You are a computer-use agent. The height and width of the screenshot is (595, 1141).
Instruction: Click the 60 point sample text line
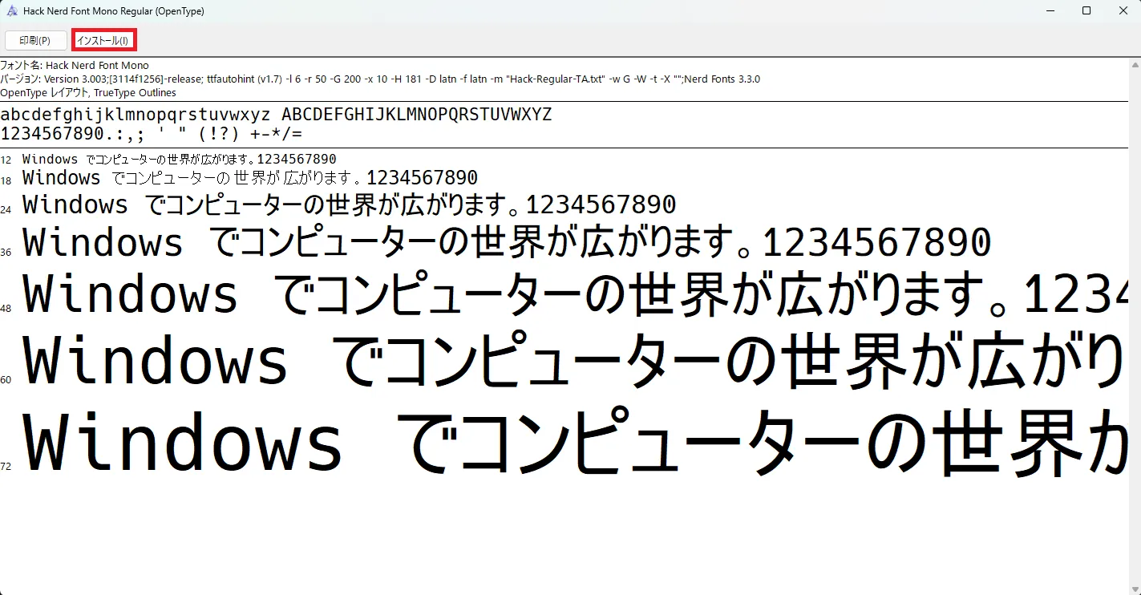(x=575, y=360)
